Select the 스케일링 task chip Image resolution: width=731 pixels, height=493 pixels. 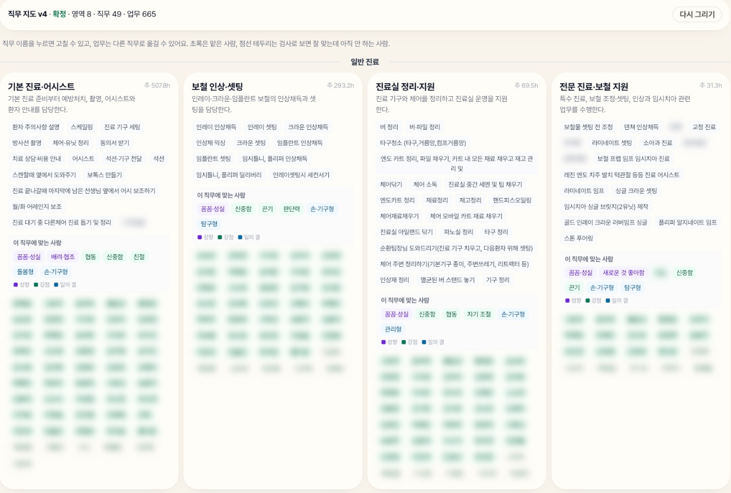82,127
